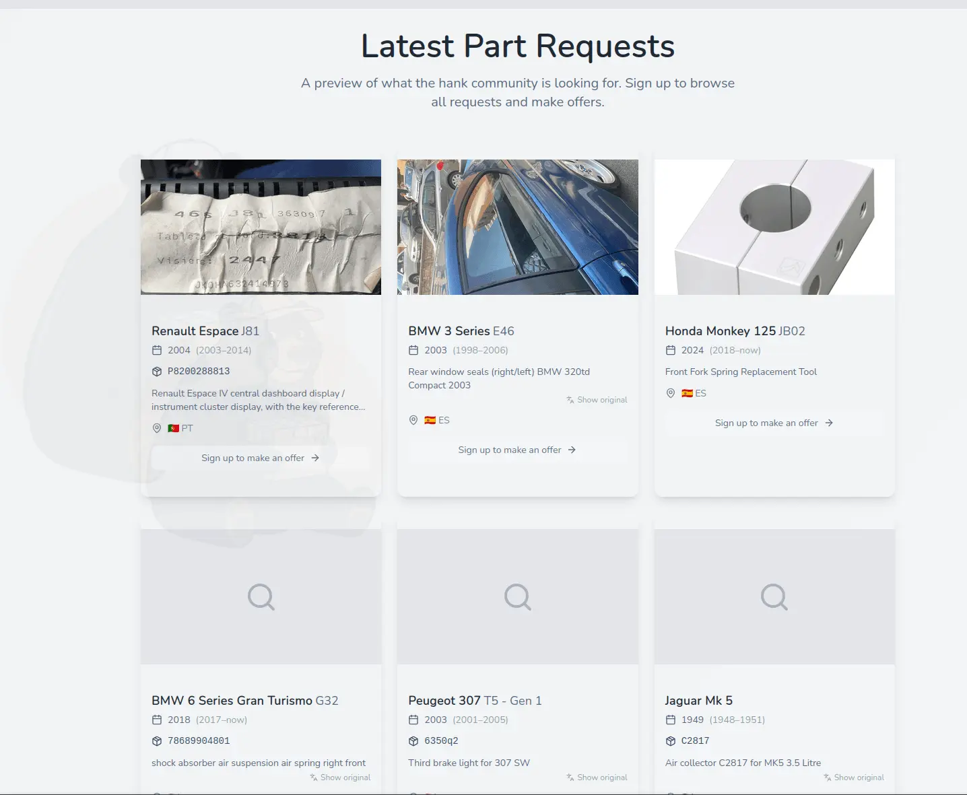Show original text for BMW 6 Series request
967x795 pixels.
[x=340, y=777]
